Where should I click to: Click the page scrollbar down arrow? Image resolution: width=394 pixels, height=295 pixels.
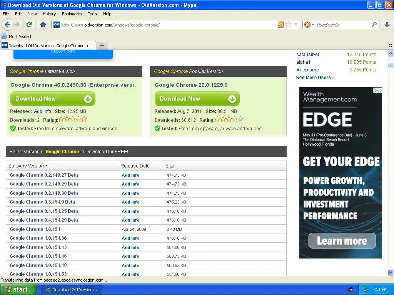[391, 272]
